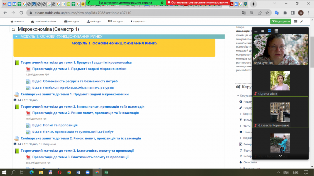
Task: Open Презентація до теми 3 PDF
Action: tap(80, 157)
